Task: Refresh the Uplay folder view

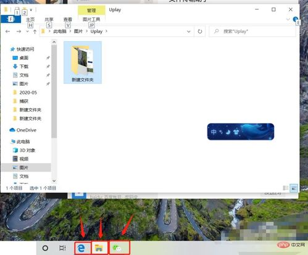Action: (x=200, y=31)
